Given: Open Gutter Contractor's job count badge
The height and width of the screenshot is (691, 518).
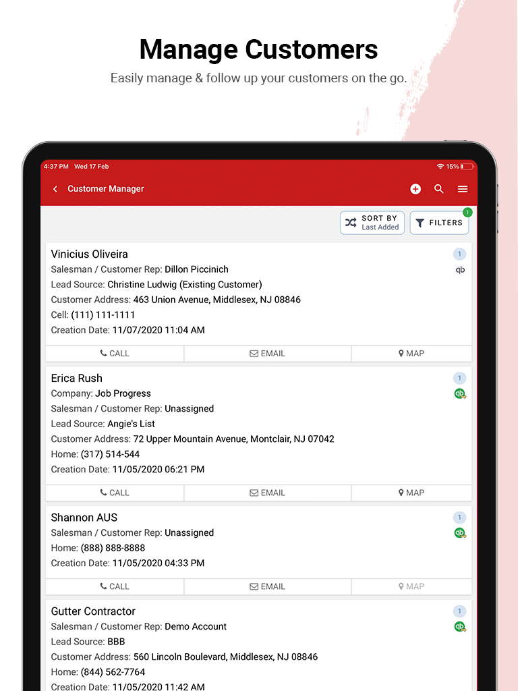Looking at the screenshot, I should [x=459, y=611].
